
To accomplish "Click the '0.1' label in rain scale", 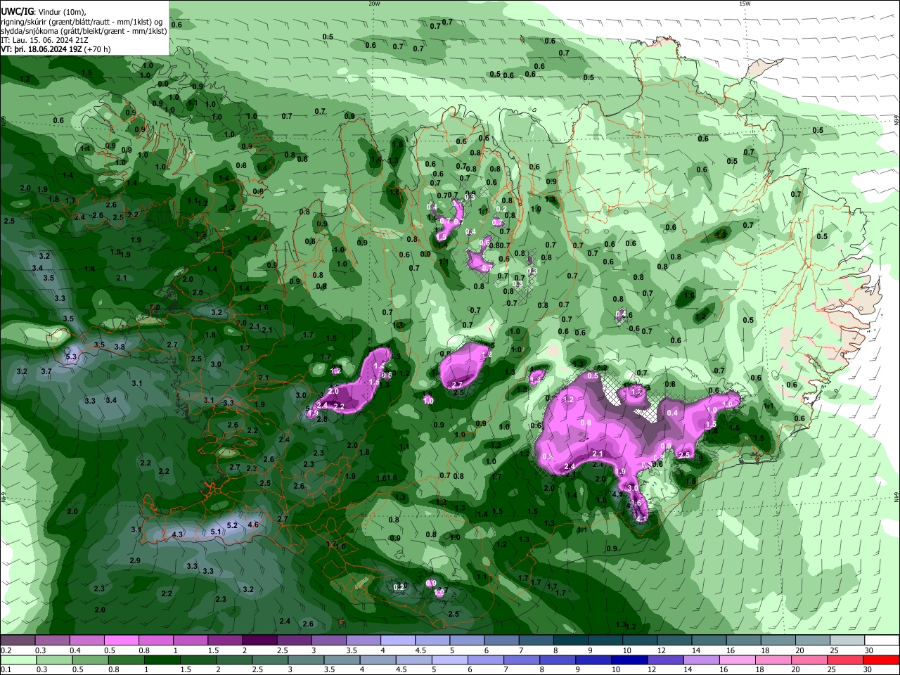I will 5,670.
